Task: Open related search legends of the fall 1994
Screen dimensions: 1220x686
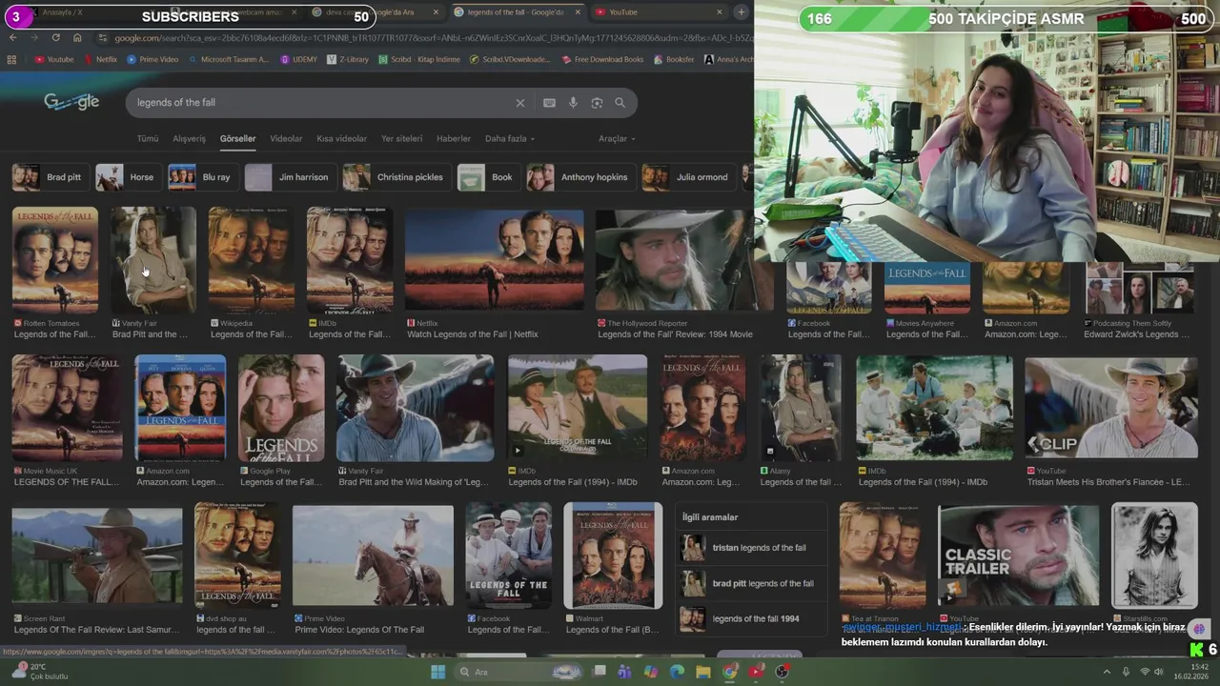Action: click(x=751, y=618)
